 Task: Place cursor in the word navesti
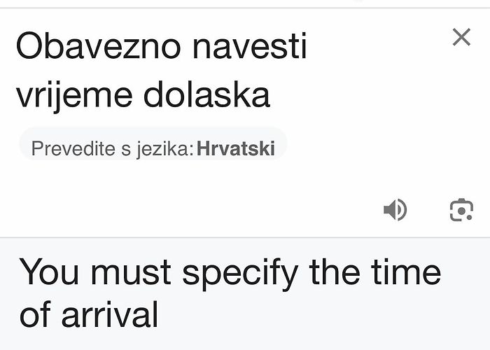(250, 46)
